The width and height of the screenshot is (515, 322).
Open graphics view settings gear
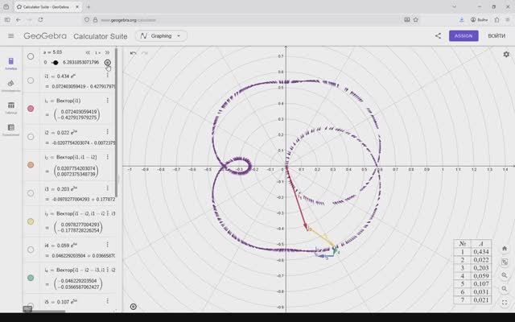click(x=506, y=54)
